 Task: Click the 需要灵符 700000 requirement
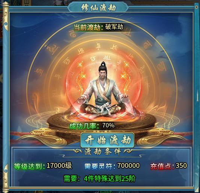tap(112, 166)
